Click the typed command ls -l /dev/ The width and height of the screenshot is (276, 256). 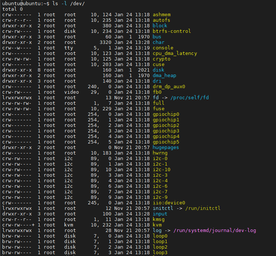[x=68, y=3]
